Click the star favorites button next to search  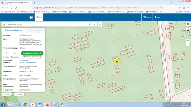[x=100, y=24]
